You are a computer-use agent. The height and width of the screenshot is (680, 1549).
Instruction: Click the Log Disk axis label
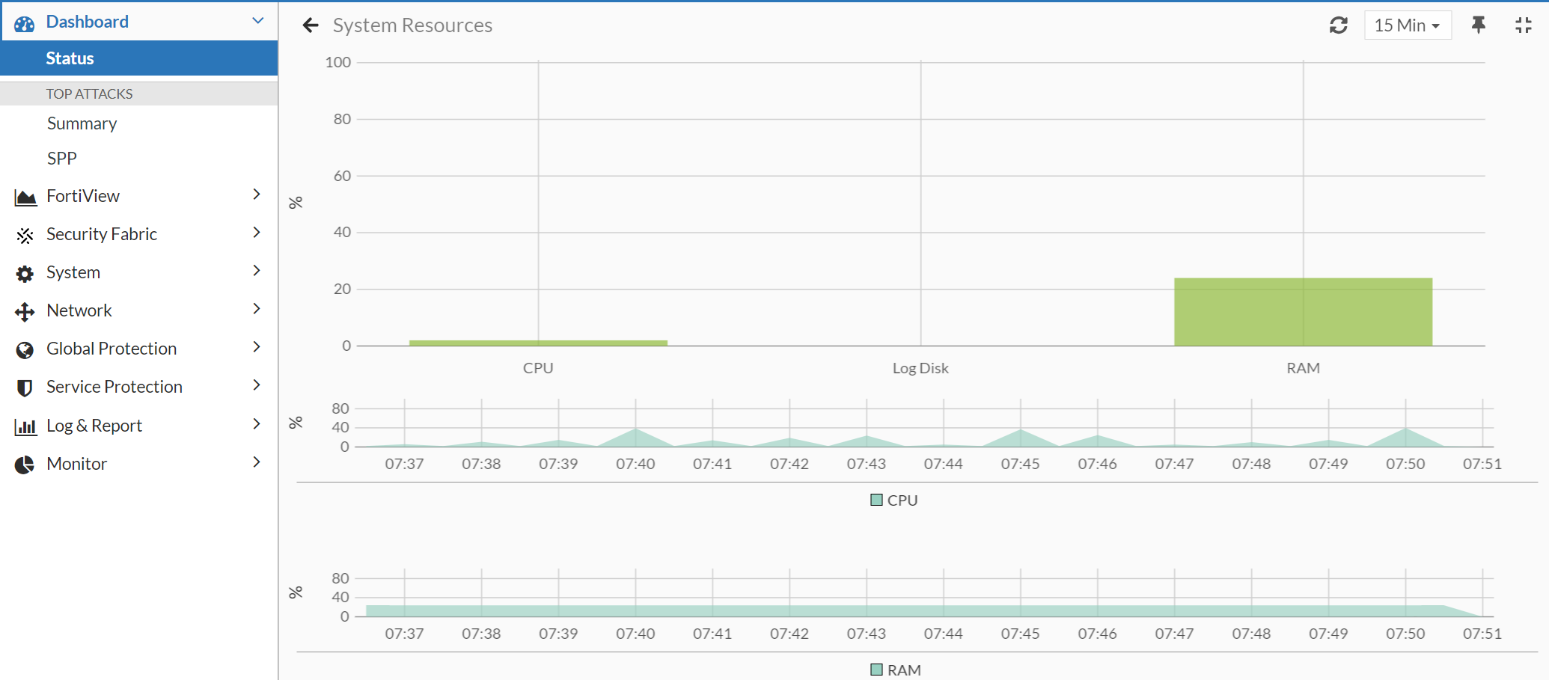point(920,368)
